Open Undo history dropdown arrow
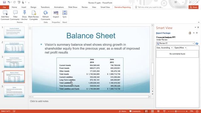The width and height of the screenshot is (201, 113). click(x=11, y=2)
